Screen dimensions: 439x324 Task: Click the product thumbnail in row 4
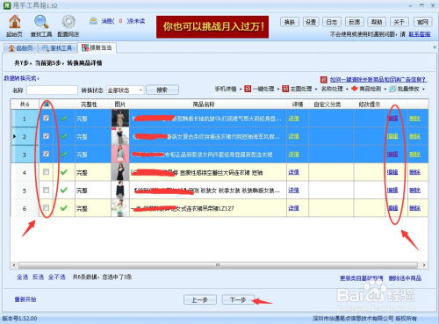click(120, 172)
